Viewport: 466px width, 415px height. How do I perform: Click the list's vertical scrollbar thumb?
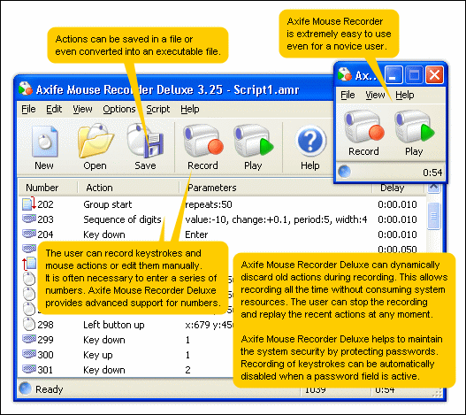point(433,216)
